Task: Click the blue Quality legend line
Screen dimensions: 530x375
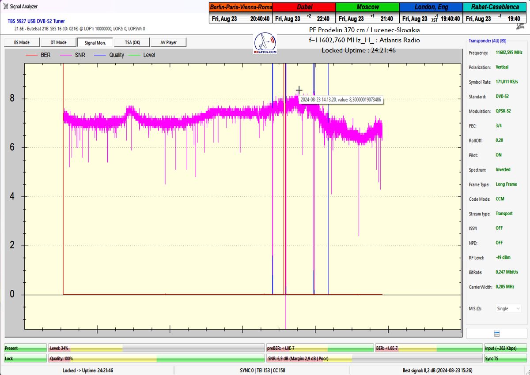Action: click(x=100, y=55)
